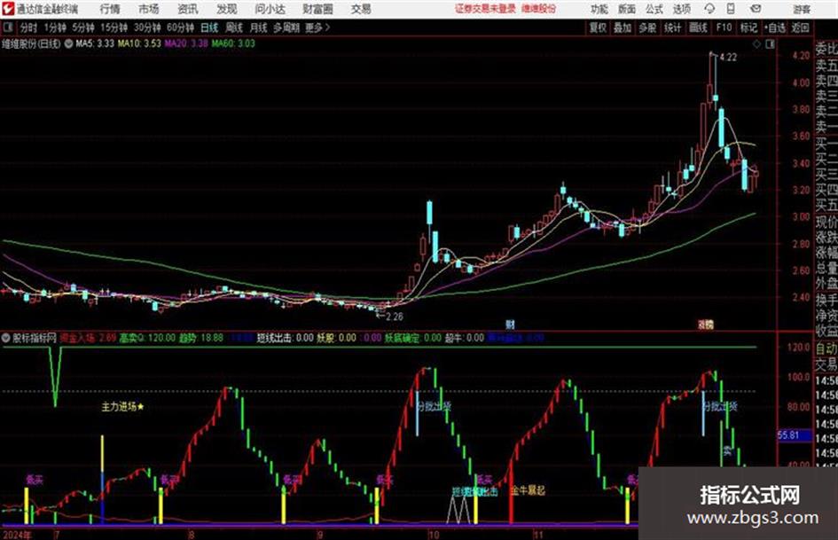Viewport: 838px width, 540px height.
Task: Open the F10 company info button
Action: (724, 27)
